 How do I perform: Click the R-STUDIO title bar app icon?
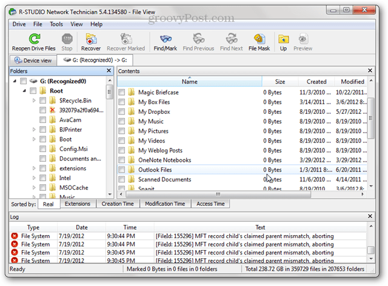coord(12,12)
